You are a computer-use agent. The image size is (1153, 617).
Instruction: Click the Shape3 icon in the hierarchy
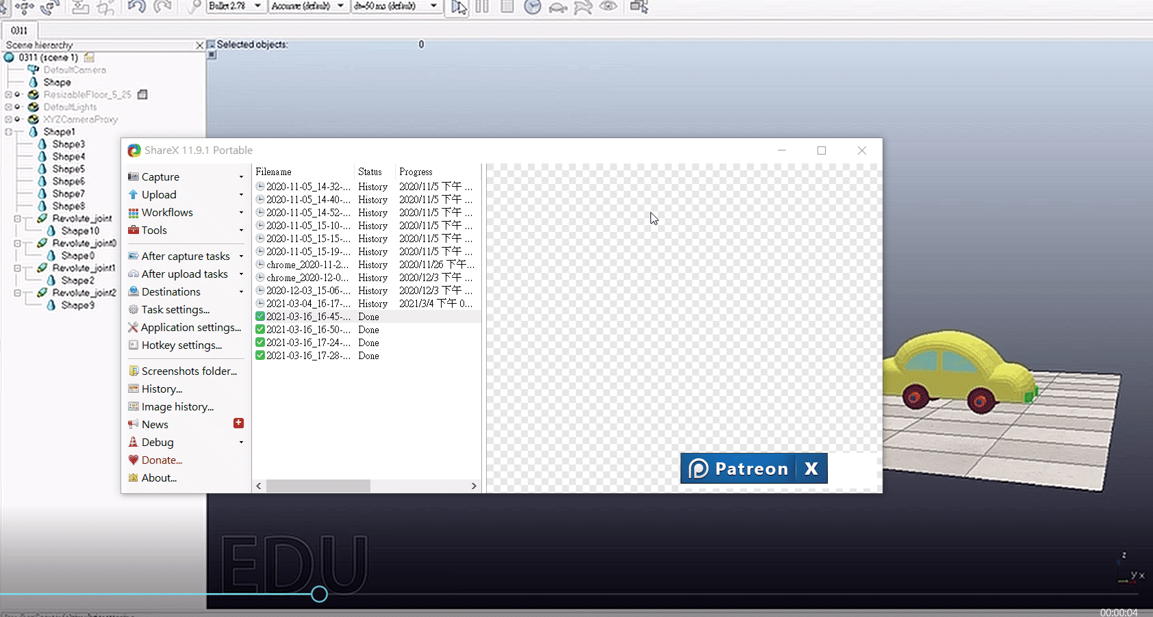[42, 144]
